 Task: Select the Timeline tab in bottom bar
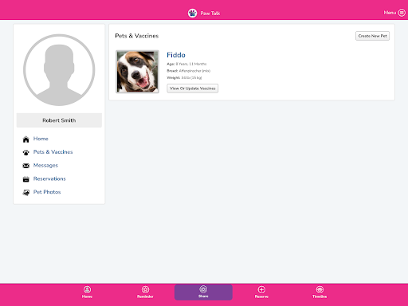coord(320,292)
